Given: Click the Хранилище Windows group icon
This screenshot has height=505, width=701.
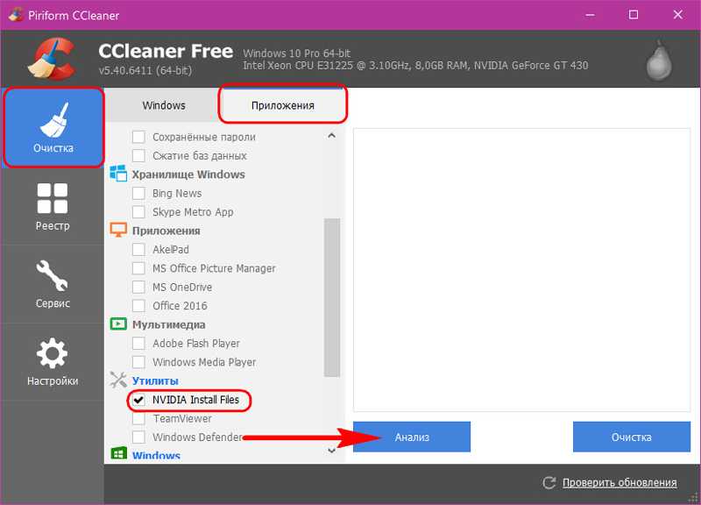Looking at the screenshot, I should click(x=118, y=173).
